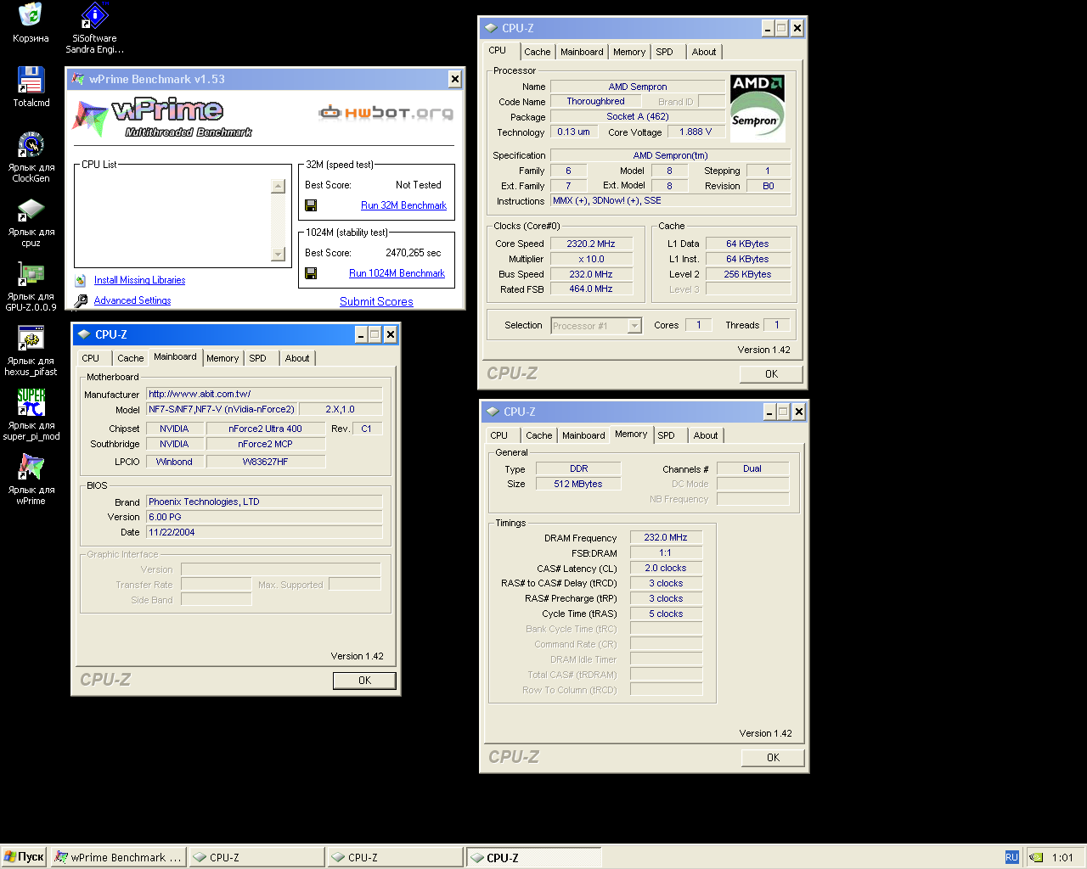The width and height of the screenshot is (1087, 869).
Task: Activate the third CPU-Z taskbar button
Action: 533,857
